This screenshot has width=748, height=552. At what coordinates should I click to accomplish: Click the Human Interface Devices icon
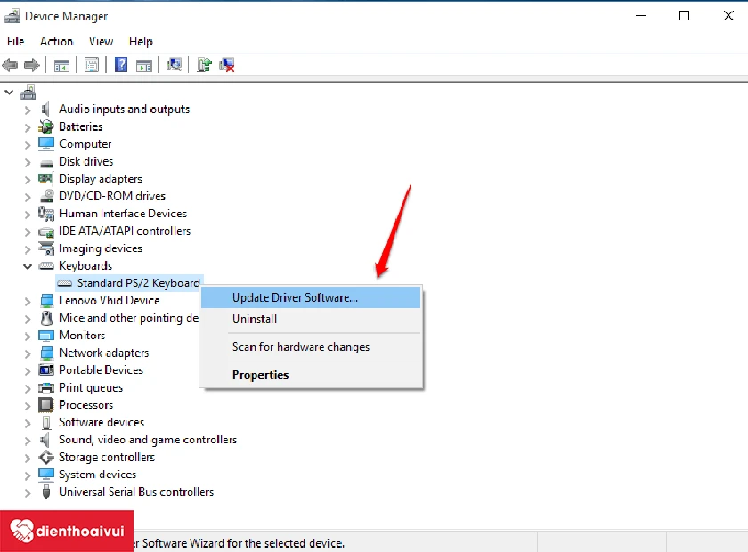(46, 214)
